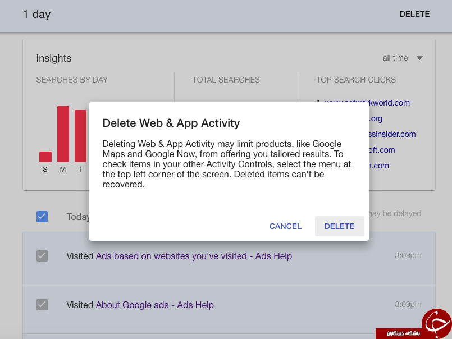
Task: Confirm deletion with the dialog's DELETE button
Action: 339,226
